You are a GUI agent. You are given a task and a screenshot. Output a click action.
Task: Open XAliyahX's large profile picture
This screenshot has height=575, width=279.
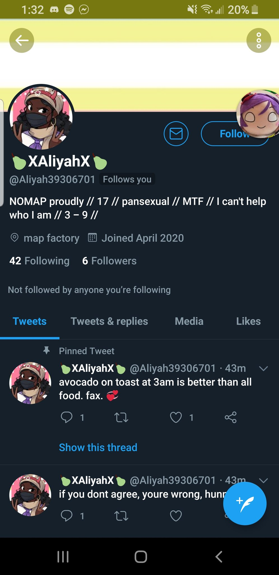click(x=41, y=118)
